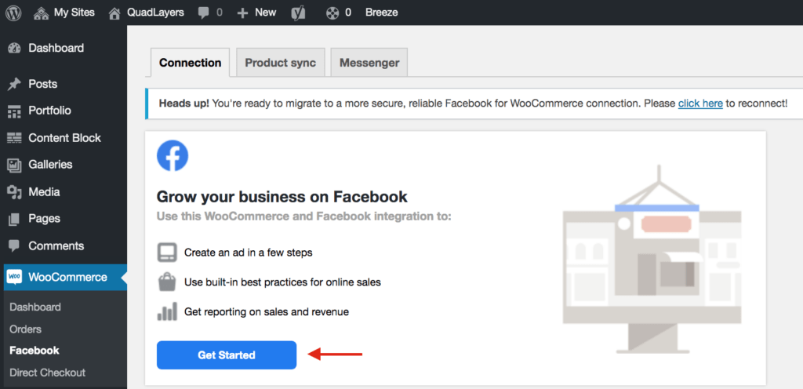
Task: Expand the WooCommerce sidebar menu
Action: click(x=67, y=277)
